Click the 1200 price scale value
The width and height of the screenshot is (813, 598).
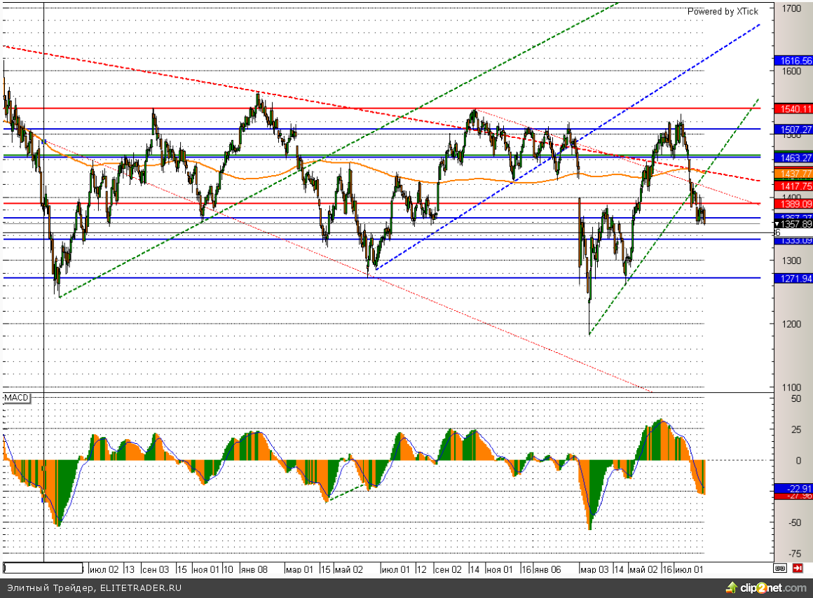[792, 324]
